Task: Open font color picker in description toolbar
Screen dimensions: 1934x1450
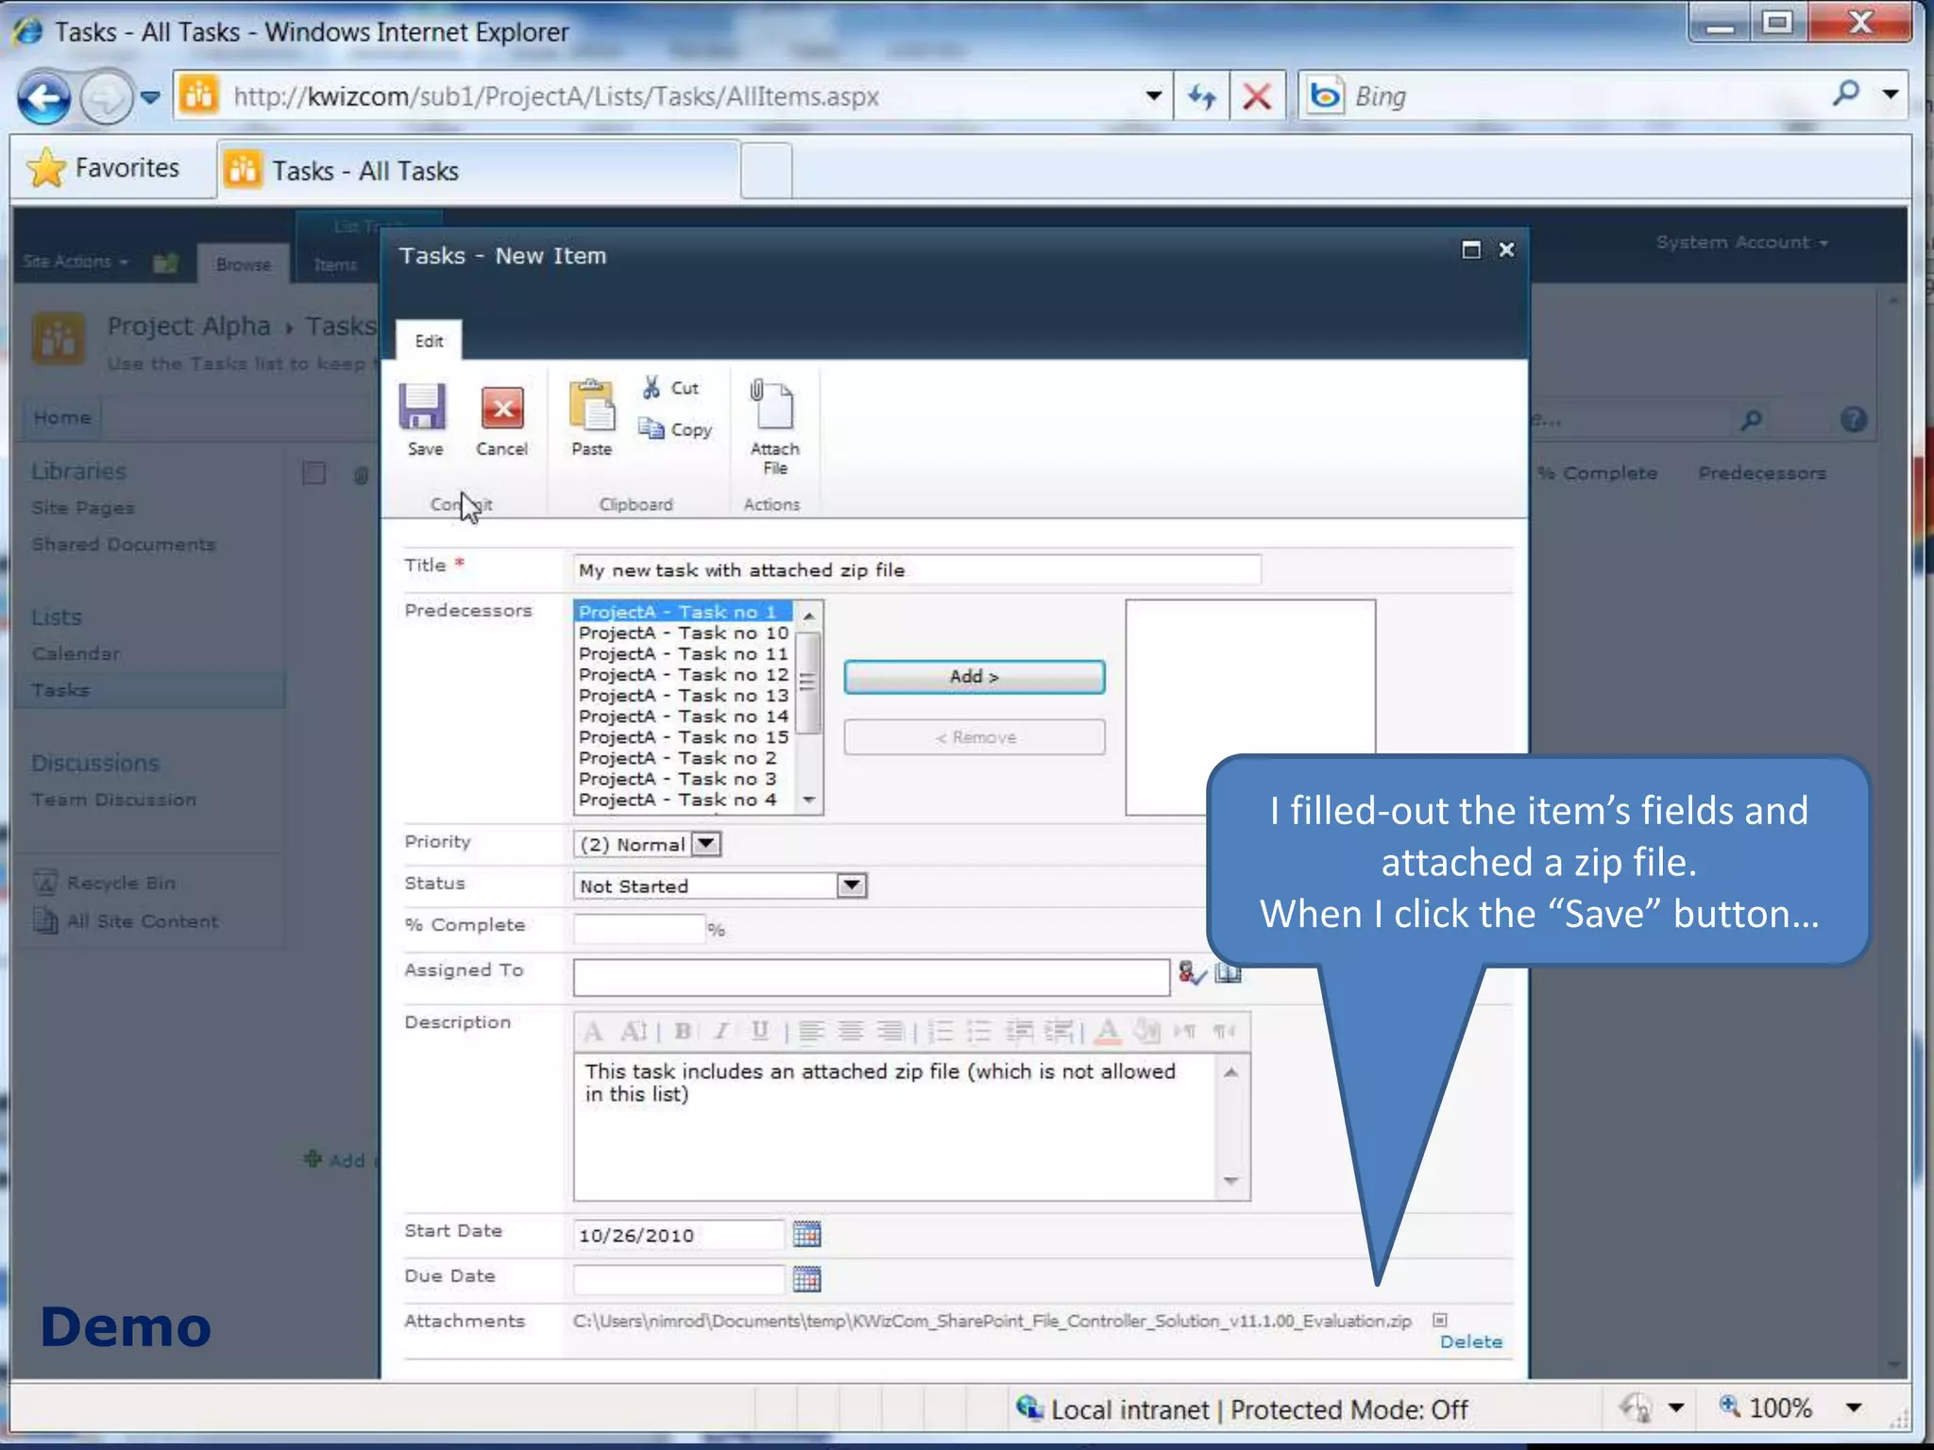Action: [x=1108, y=1031]
